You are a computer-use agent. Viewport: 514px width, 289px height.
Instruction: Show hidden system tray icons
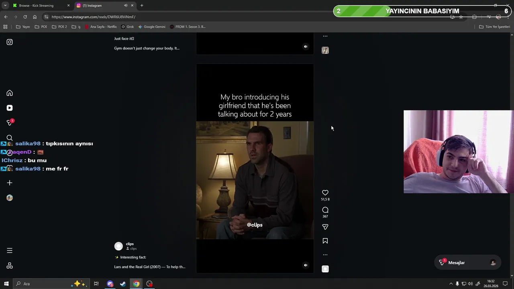(451, 284)
